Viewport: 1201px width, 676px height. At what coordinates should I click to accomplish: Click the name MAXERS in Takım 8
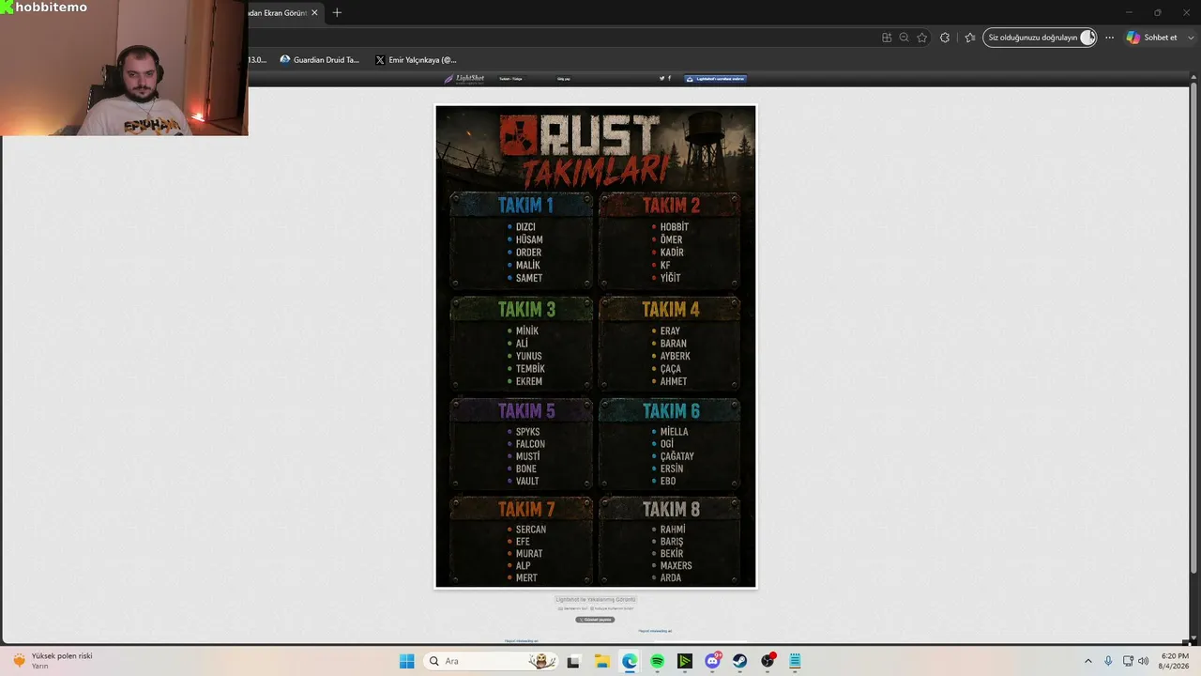(677, 566)
